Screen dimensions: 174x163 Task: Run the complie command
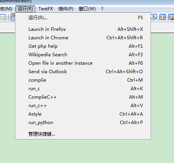click(x=83, y=80)
